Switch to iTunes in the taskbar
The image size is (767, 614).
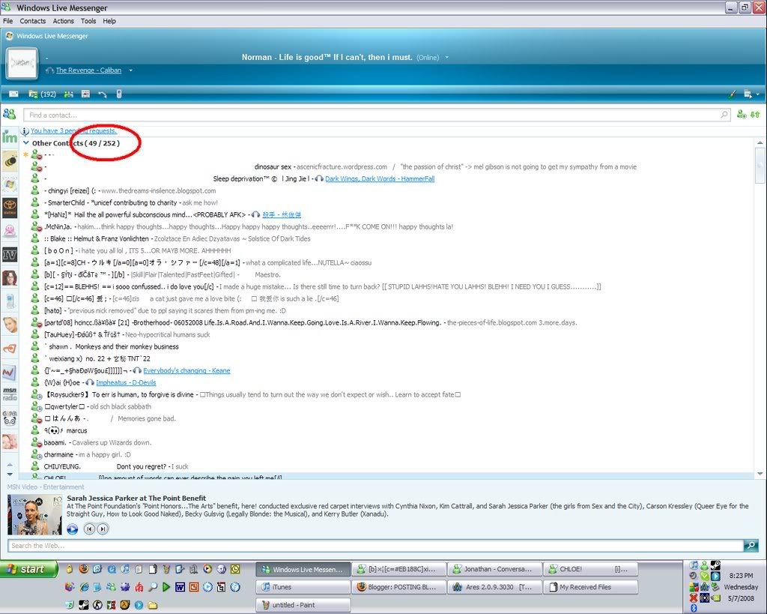coord(303,586)
